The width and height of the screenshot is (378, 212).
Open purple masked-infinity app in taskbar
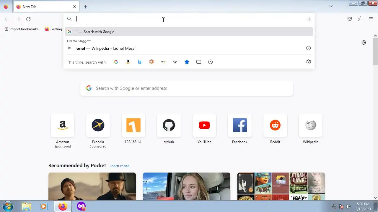pyautogui.click(x=81, y=206)
